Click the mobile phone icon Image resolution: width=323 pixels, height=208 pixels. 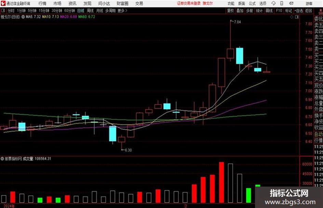pos(282,3)
